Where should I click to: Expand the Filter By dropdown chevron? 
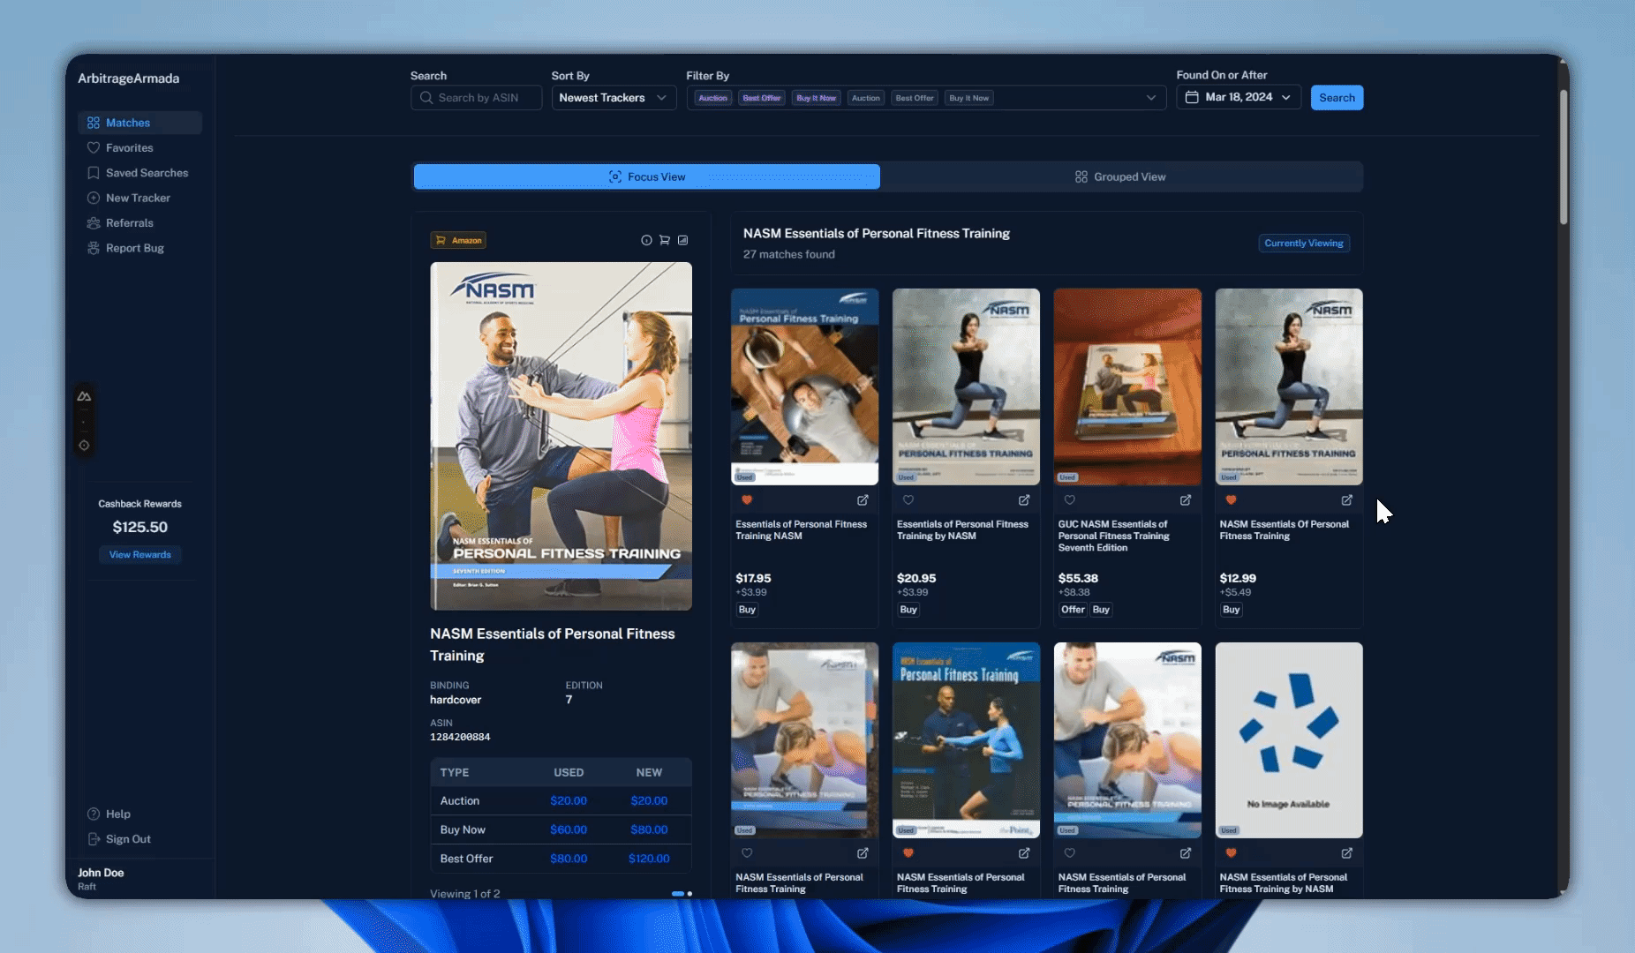tap(1150, 98)
